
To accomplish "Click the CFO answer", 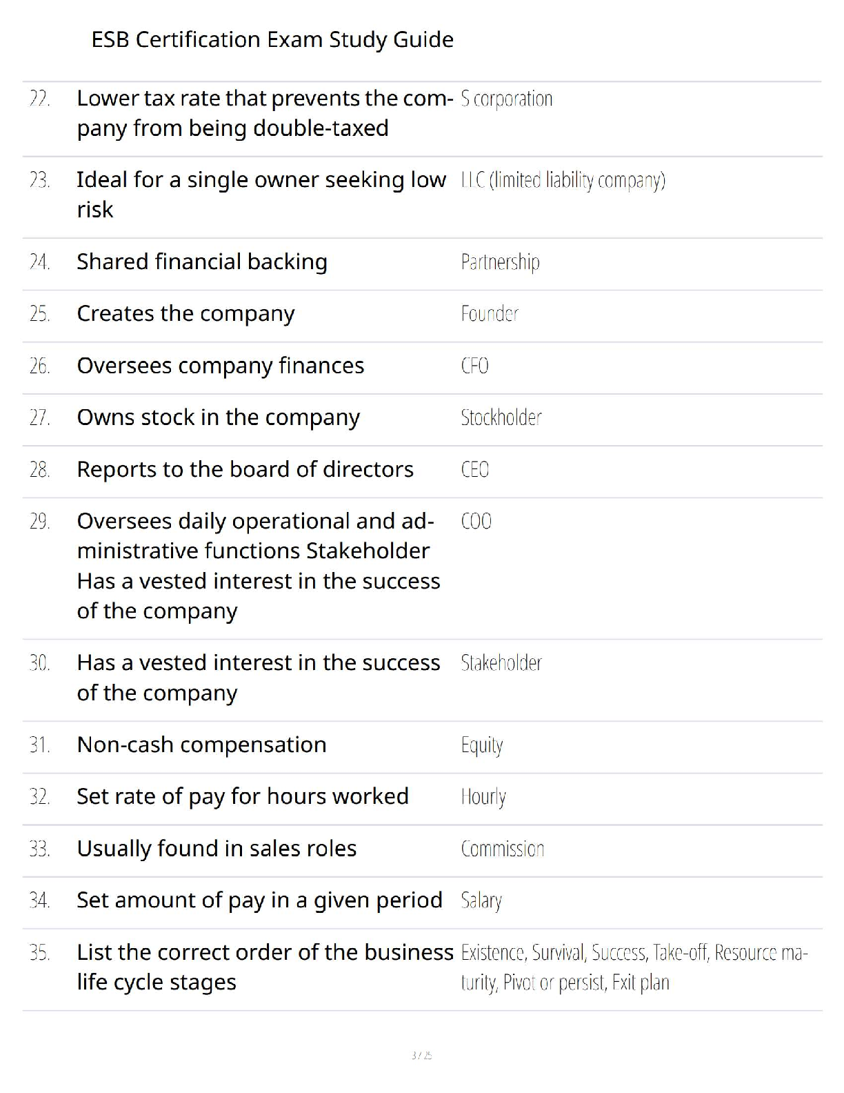I will pyautogui.click(x=474, y=366).
